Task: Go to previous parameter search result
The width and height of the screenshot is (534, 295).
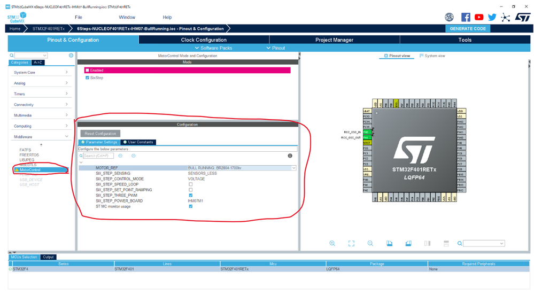Action: [120, 156]
